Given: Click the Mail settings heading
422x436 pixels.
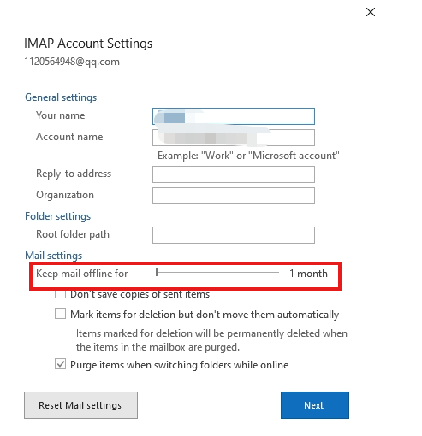Looking at the screenshot, I should 54,256.
